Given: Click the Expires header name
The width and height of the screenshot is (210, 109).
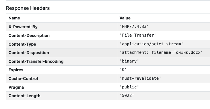Looking at the screenshot, I should point(16,70).
